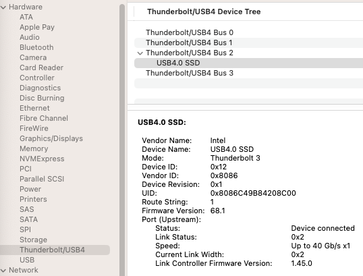The height and width of the screenshot is (276, 363).
Task: Click the Thunderbolt/USB4 Device Tree column header
Action: [204, 11]
